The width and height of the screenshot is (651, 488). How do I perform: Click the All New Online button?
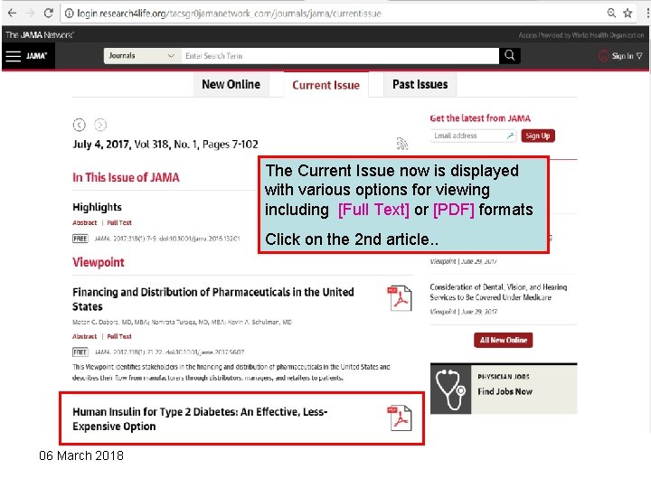click(x=504, y=340)
